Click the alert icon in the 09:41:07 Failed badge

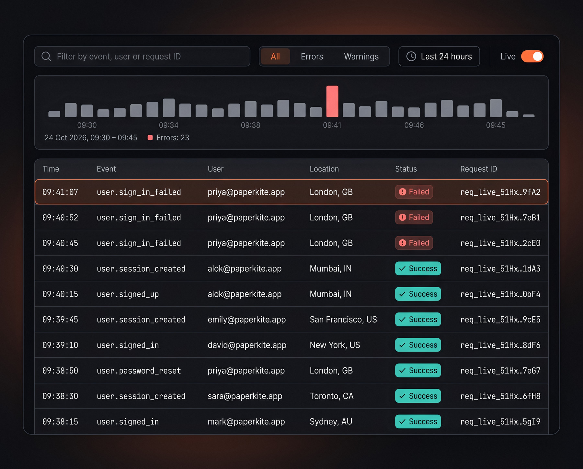point(402,192)
